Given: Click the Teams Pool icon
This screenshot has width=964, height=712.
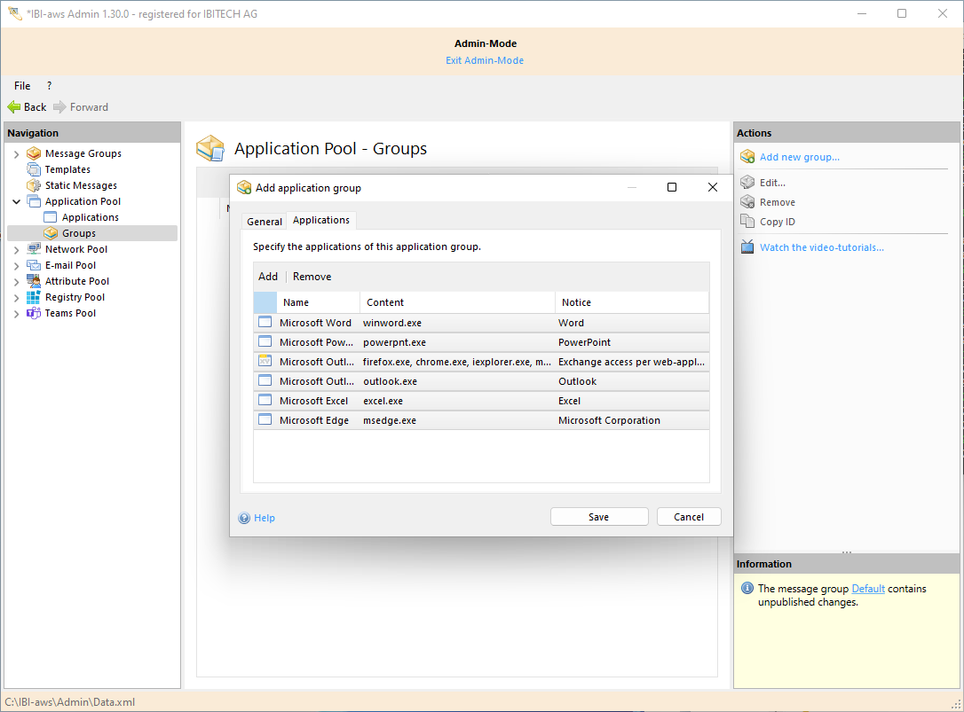Looking at the screenshot, I should tap(34, 313).
